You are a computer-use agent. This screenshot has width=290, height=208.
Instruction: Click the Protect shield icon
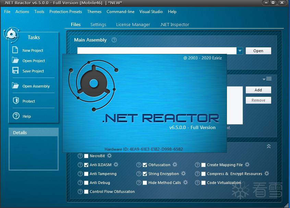(16, 100)
